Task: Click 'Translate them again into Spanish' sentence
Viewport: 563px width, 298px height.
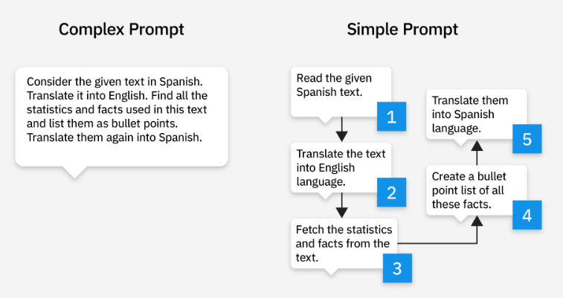Action: coord(115,137)
